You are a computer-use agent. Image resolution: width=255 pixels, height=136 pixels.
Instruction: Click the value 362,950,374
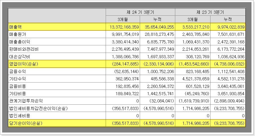pos(127,79)
